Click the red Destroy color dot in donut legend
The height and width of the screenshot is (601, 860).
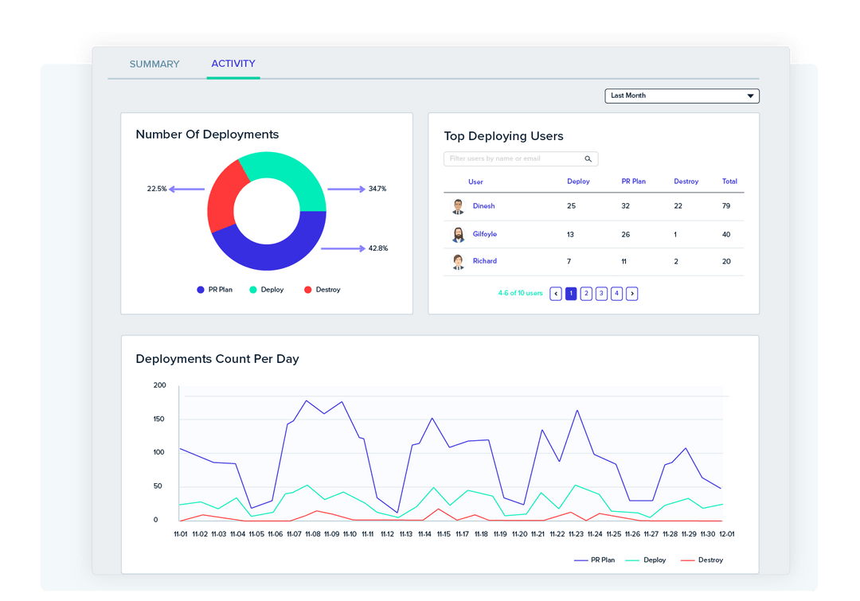307,289
